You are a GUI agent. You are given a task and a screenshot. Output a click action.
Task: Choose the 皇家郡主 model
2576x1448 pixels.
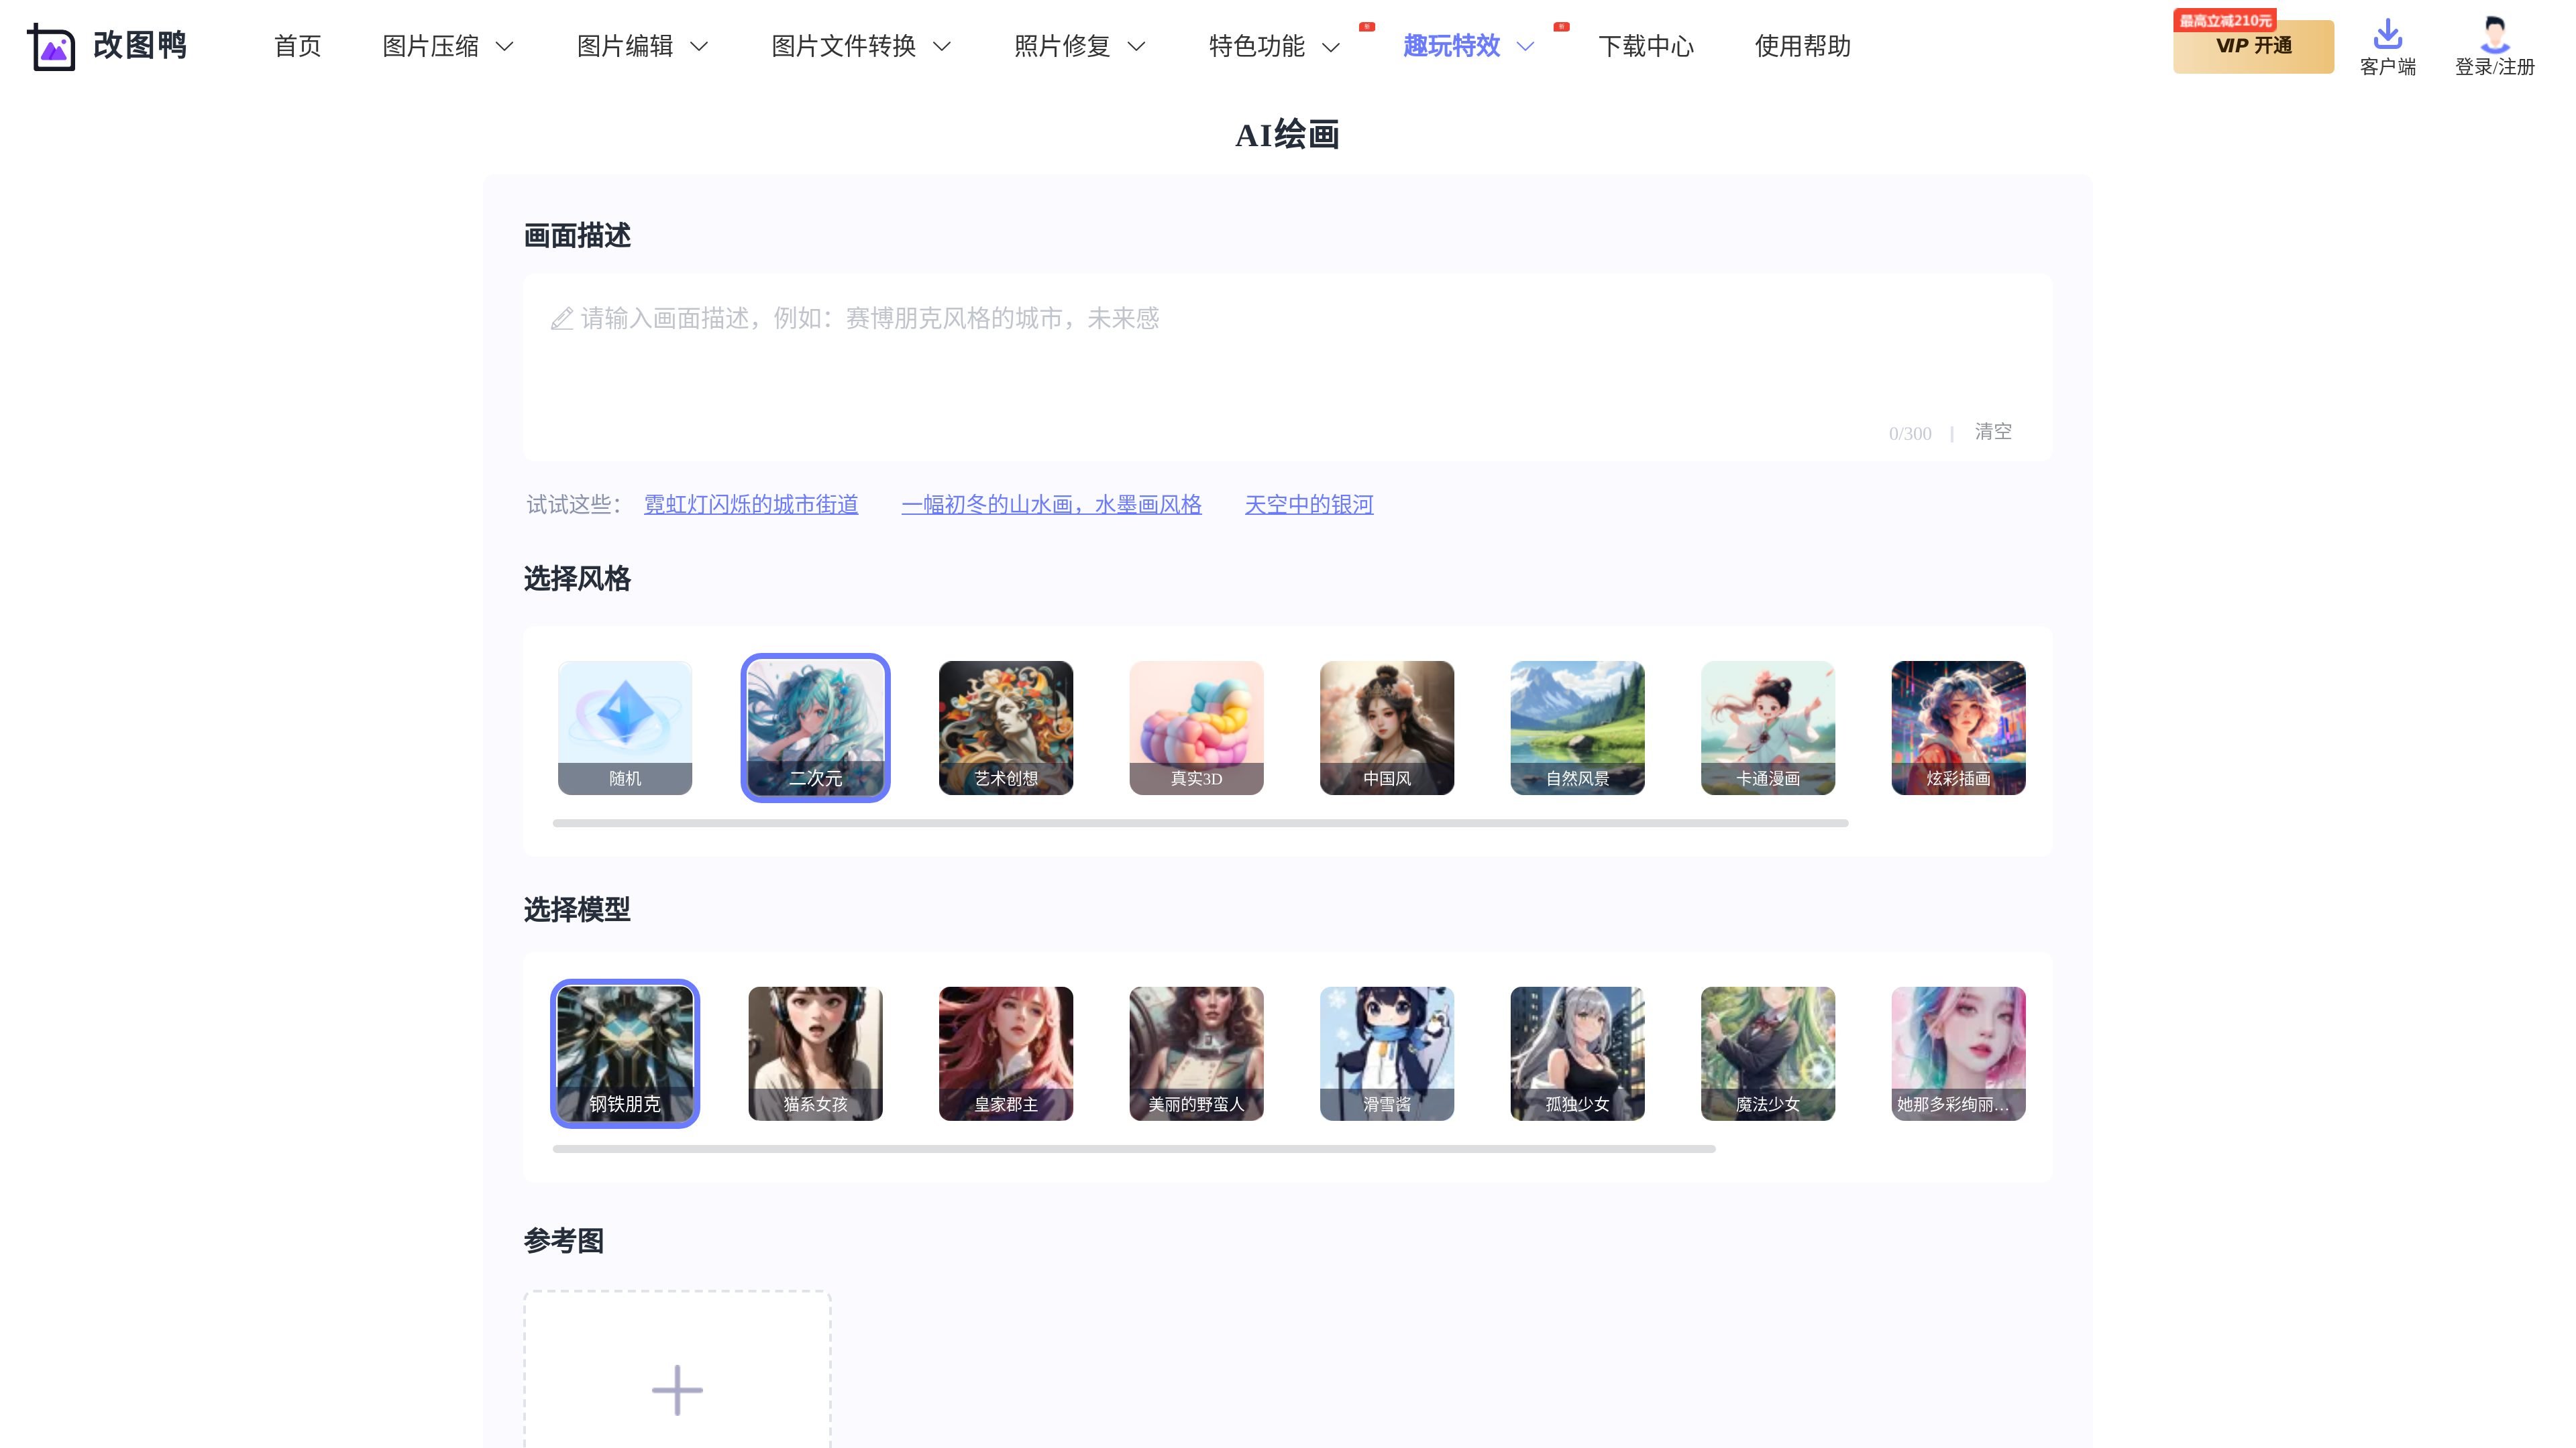click(1006, 1053)
